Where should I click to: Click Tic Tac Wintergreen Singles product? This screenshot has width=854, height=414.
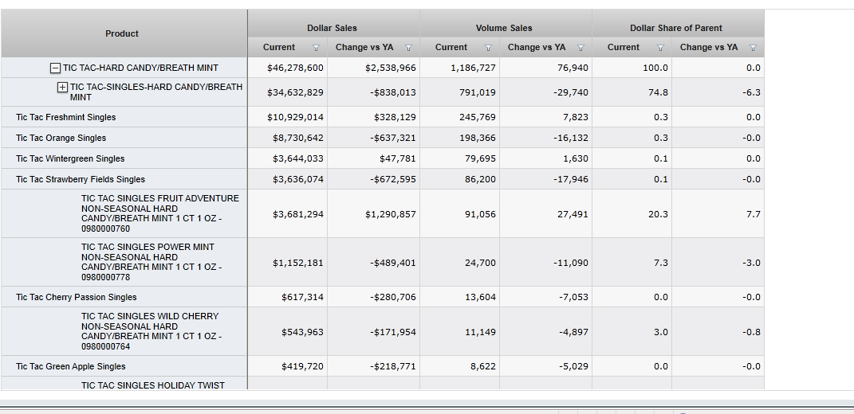click(70, 158)
